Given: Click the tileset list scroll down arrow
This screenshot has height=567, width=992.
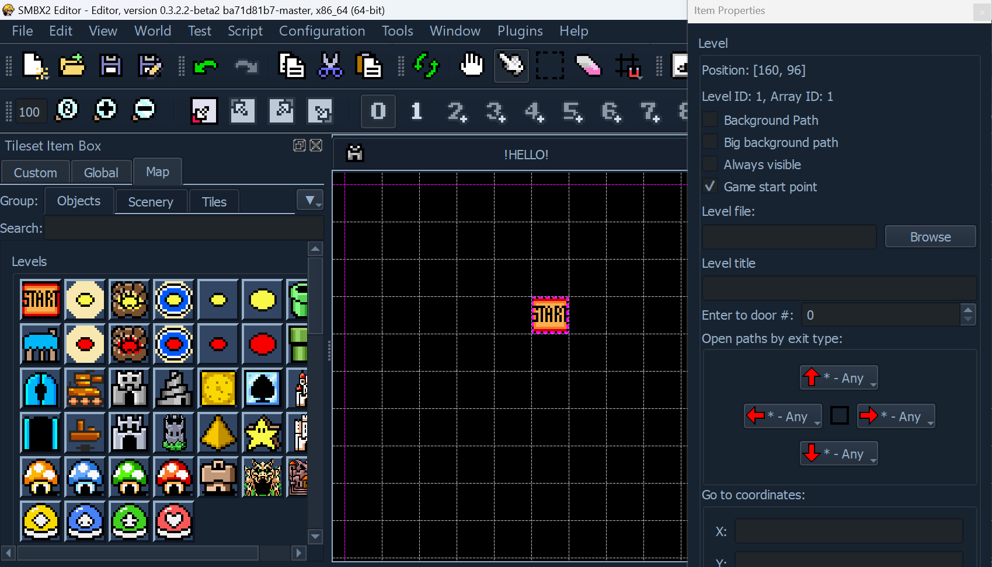Looking at the screenshot, I should 315,536.
